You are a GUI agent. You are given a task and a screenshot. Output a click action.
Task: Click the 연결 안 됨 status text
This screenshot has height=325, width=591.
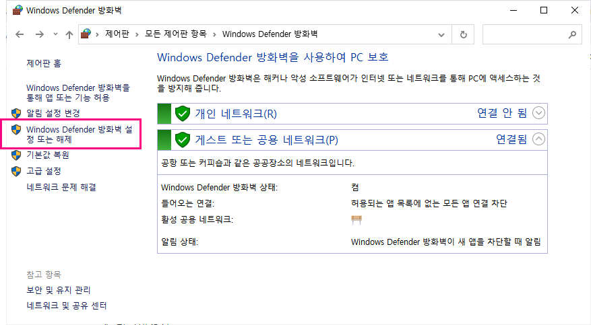point(502,113)
